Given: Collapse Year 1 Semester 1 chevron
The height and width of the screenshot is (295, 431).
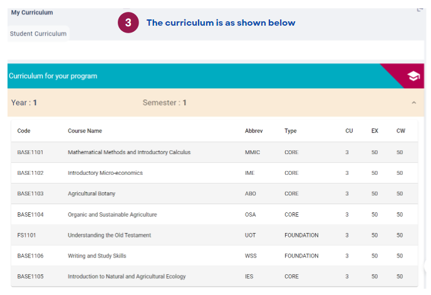Looking at the screenshot, I should point(413,103).
